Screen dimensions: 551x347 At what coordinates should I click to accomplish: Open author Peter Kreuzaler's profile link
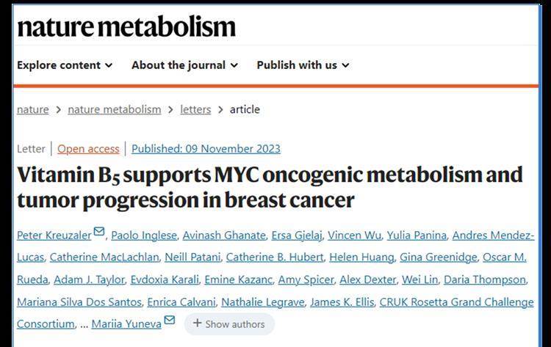click(54, 235)
